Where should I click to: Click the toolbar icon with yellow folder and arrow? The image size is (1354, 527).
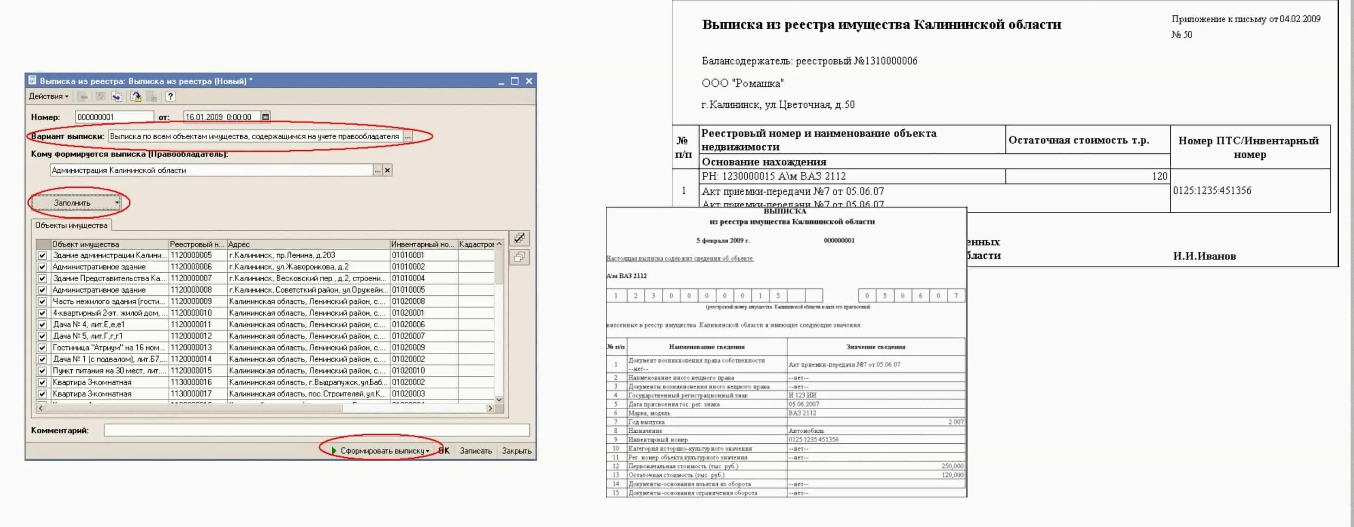pos(136,96)
